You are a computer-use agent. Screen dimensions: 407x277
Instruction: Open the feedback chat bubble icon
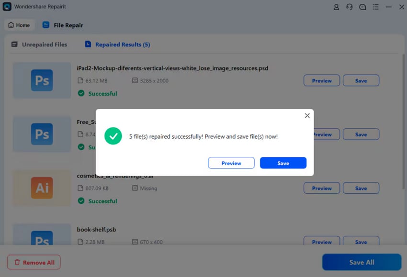362,7
